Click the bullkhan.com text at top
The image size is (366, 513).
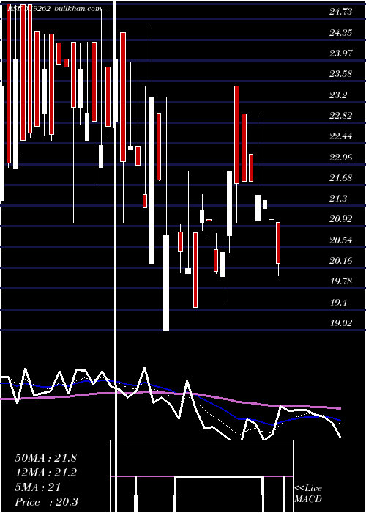click(x=77, y=9)
